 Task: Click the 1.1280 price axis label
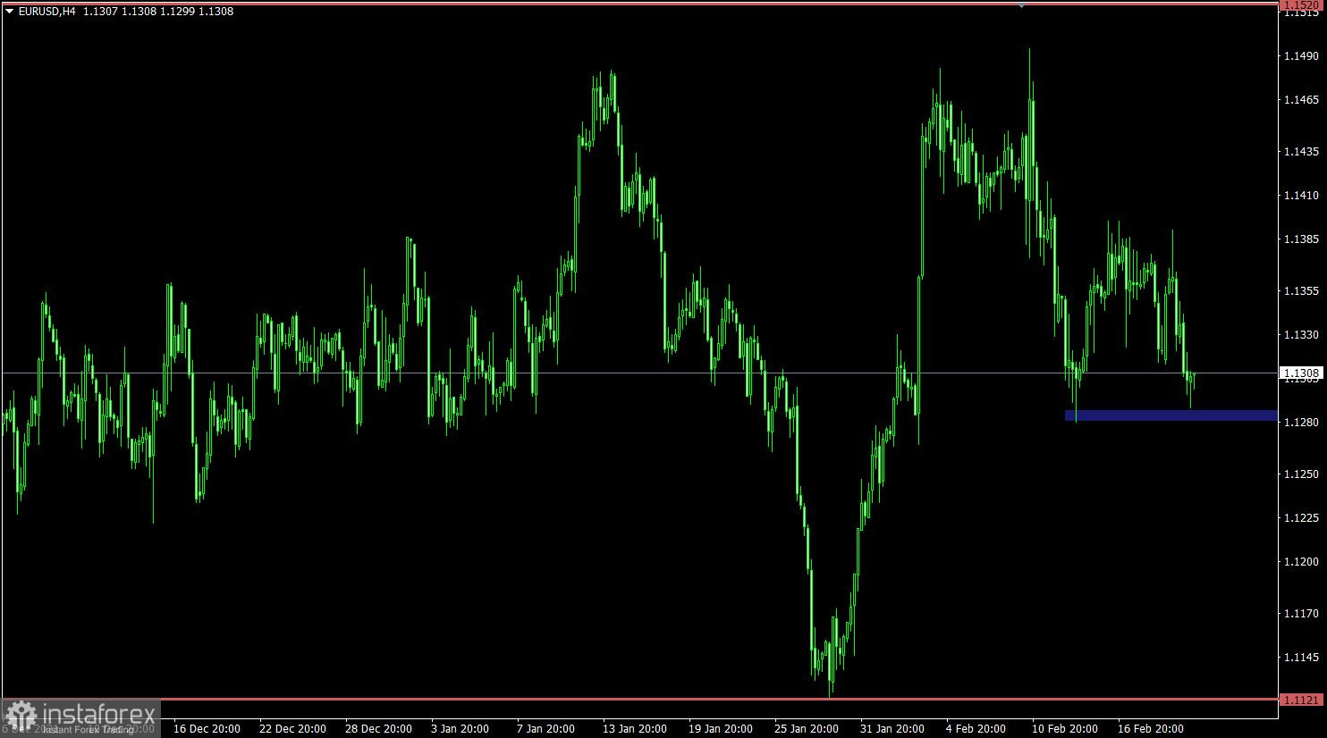click(1301, 422)
